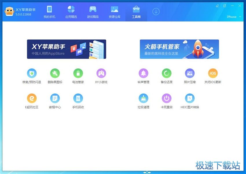Select the 关闭IOS更新 orange iOS icon
Screen dimensions: 246x174
pyautogui.click(x=213, y=73)
